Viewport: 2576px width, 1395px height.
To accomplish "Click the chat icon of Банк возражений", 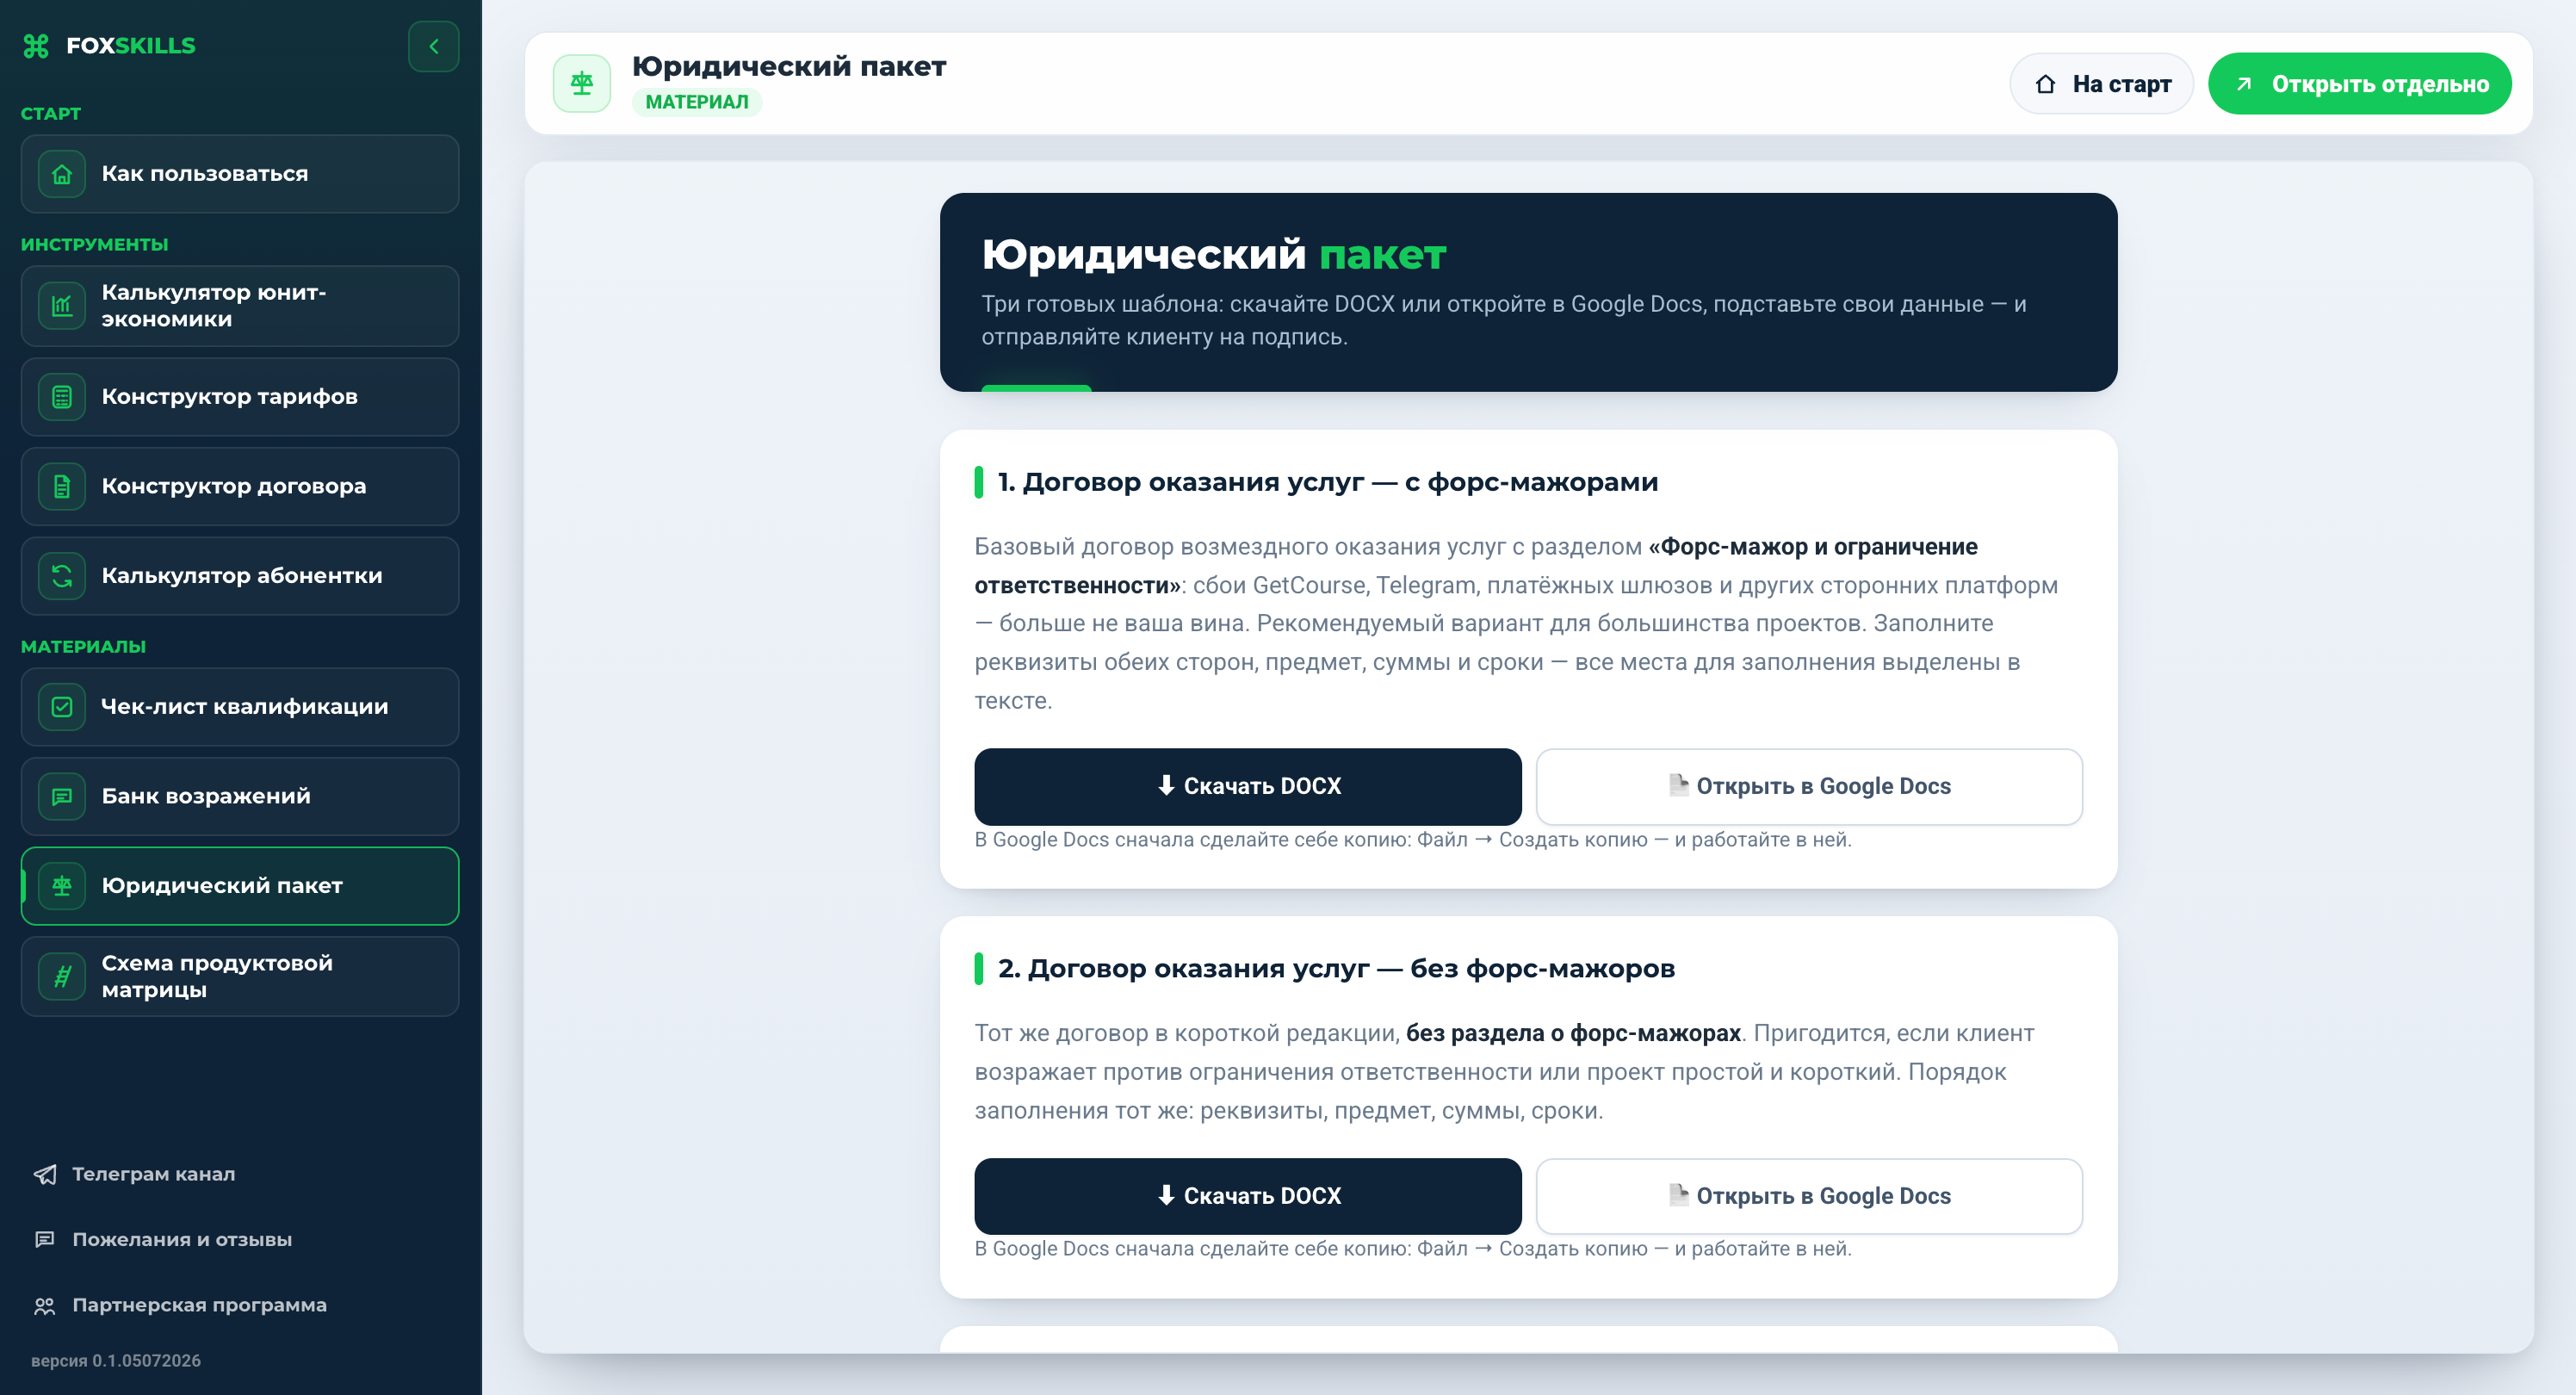I will click(x=62, y=797).
